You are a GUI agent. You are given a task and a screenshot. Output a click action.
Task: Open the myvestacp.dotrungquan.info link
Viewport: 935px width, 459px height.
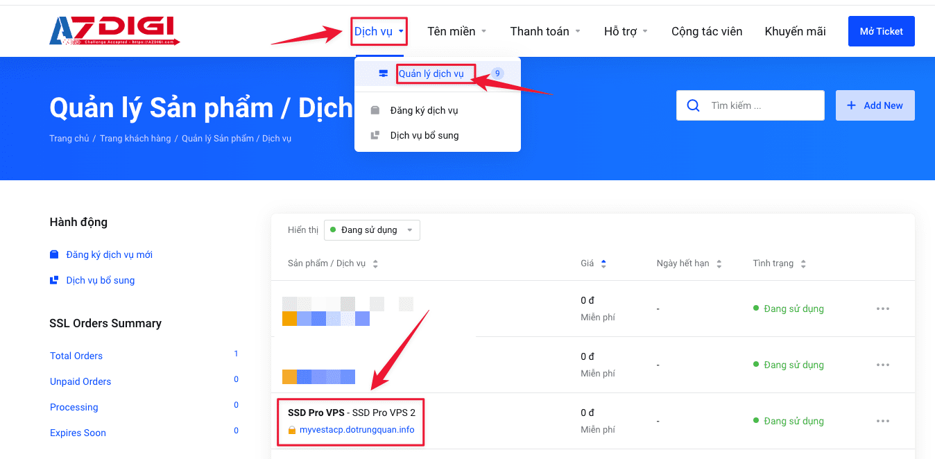click(357, 430)
